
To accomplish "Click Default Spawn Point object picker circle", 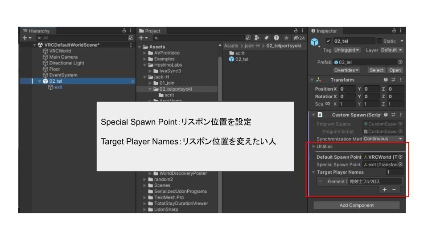I will 400,157.
